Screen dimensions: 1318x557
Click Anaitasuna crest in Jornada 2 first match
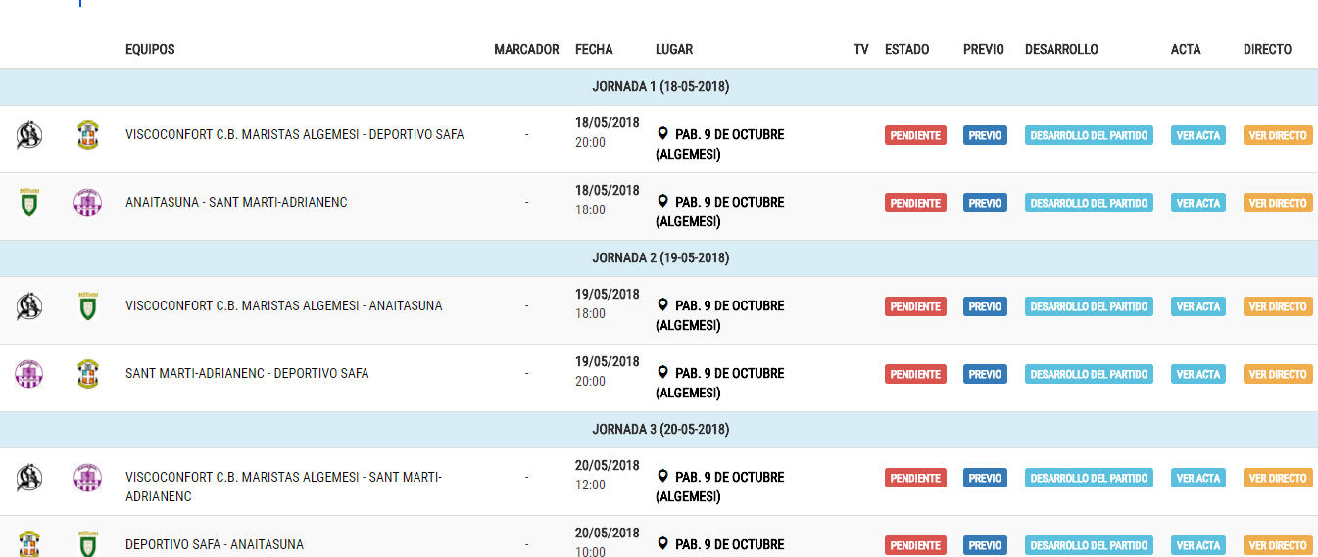coord(88,306)
